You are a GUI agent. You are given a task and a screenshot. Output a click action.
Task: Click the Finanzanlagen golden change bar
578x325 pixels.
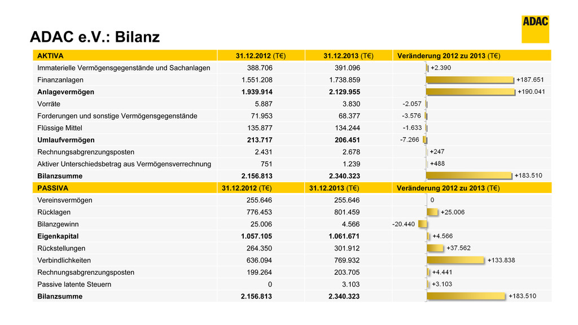(470, 80)
